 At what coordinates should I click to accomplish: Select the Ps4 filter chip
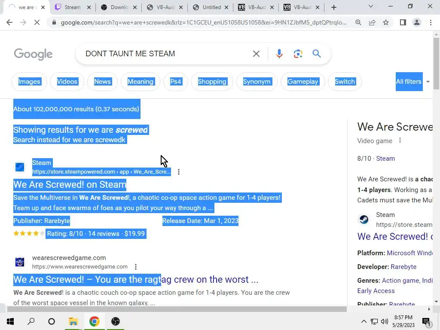click(175, 82)
